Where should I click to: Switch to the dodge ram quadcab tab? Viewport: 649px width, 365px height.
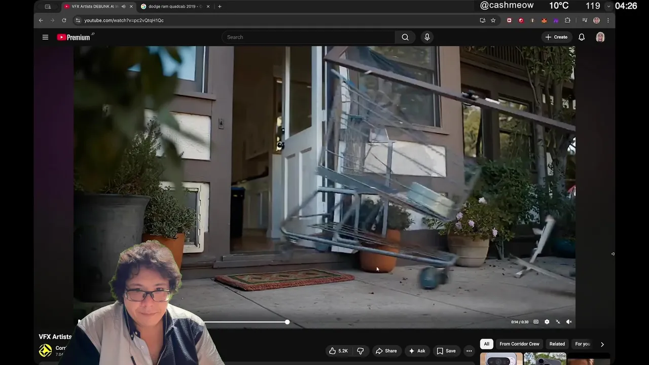pos(175,7)
